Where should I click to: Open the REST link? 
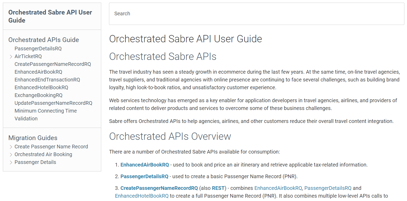tap(218, 188)
